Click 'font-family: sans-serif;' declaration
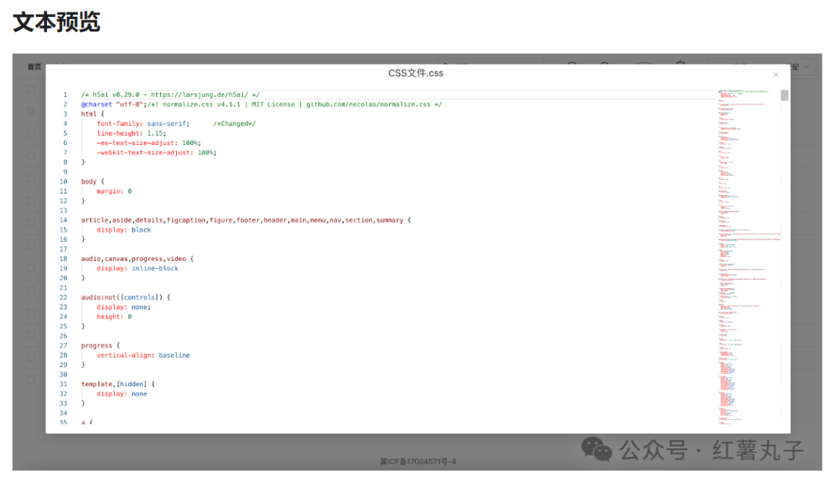The image size is (831, 483). click(x=143, y=124)
